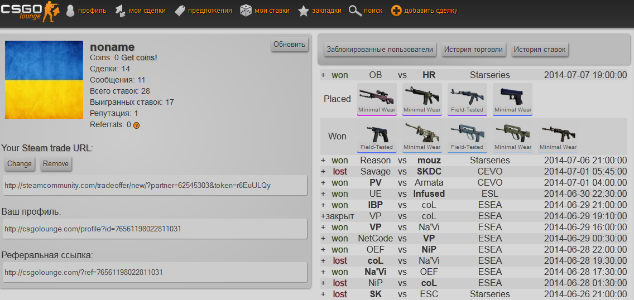Click the bookmarks star icon
Viewport: 634px width, 300px height.
303,11
